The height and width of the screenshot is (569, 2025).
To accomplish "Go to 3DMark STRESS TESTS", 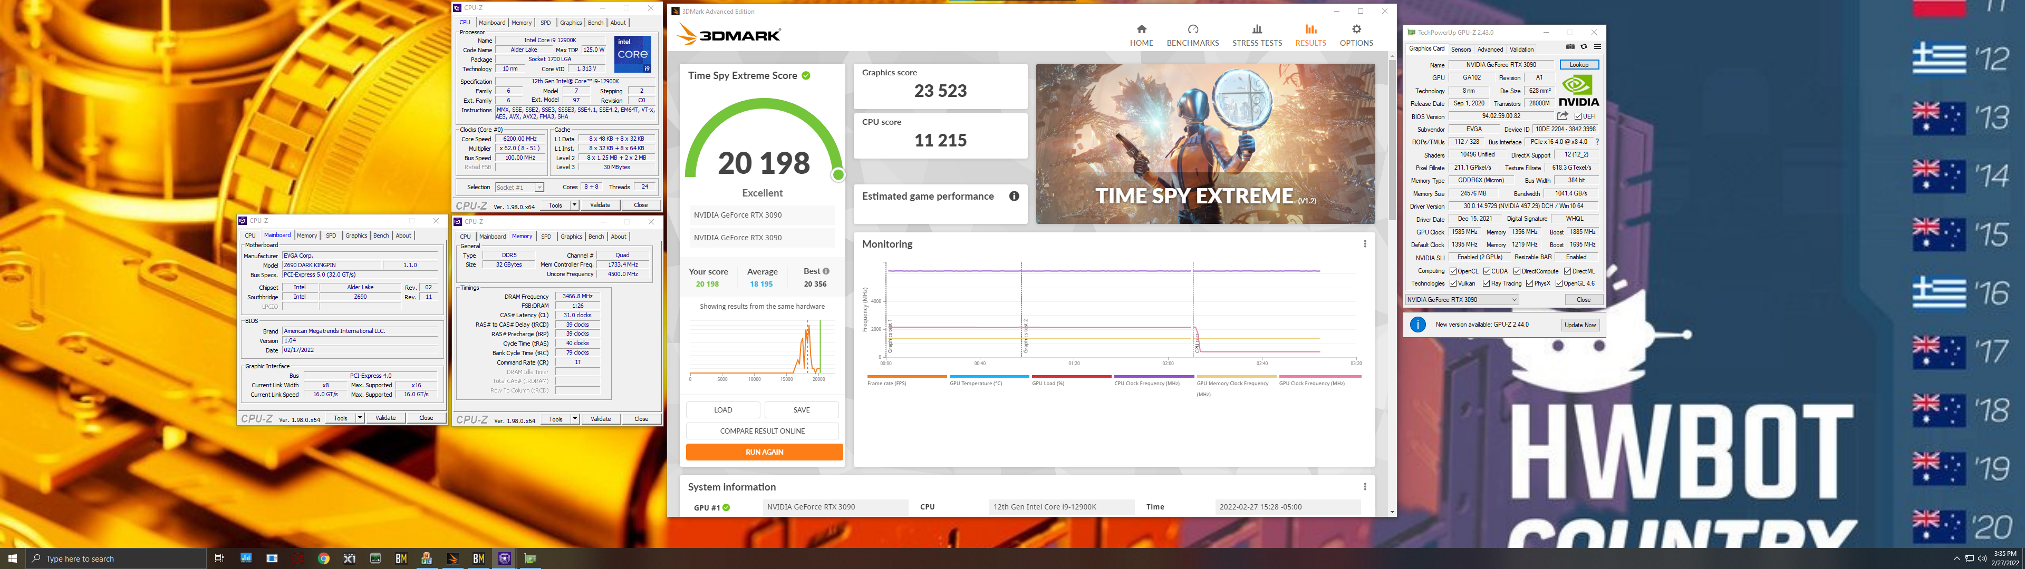I will tap(1257, 35).
